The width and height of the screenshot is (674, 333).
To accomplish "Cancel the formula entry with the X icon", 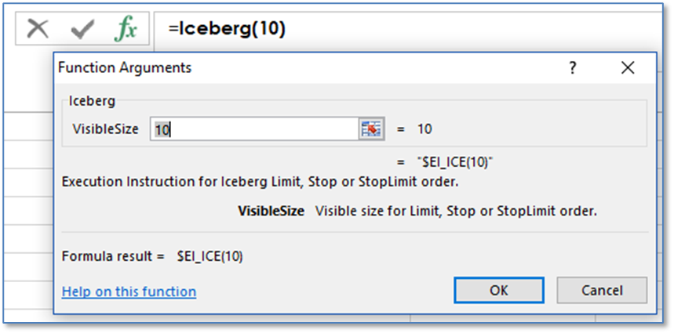I will (x=38, y=29).
